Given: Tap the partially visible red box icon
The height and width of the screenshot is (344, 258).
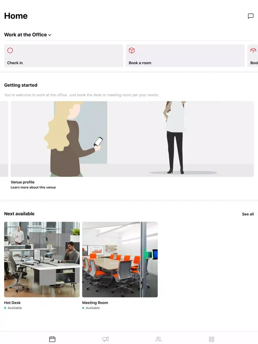Looking at the screenshot, I should click(x=253, y=51).
